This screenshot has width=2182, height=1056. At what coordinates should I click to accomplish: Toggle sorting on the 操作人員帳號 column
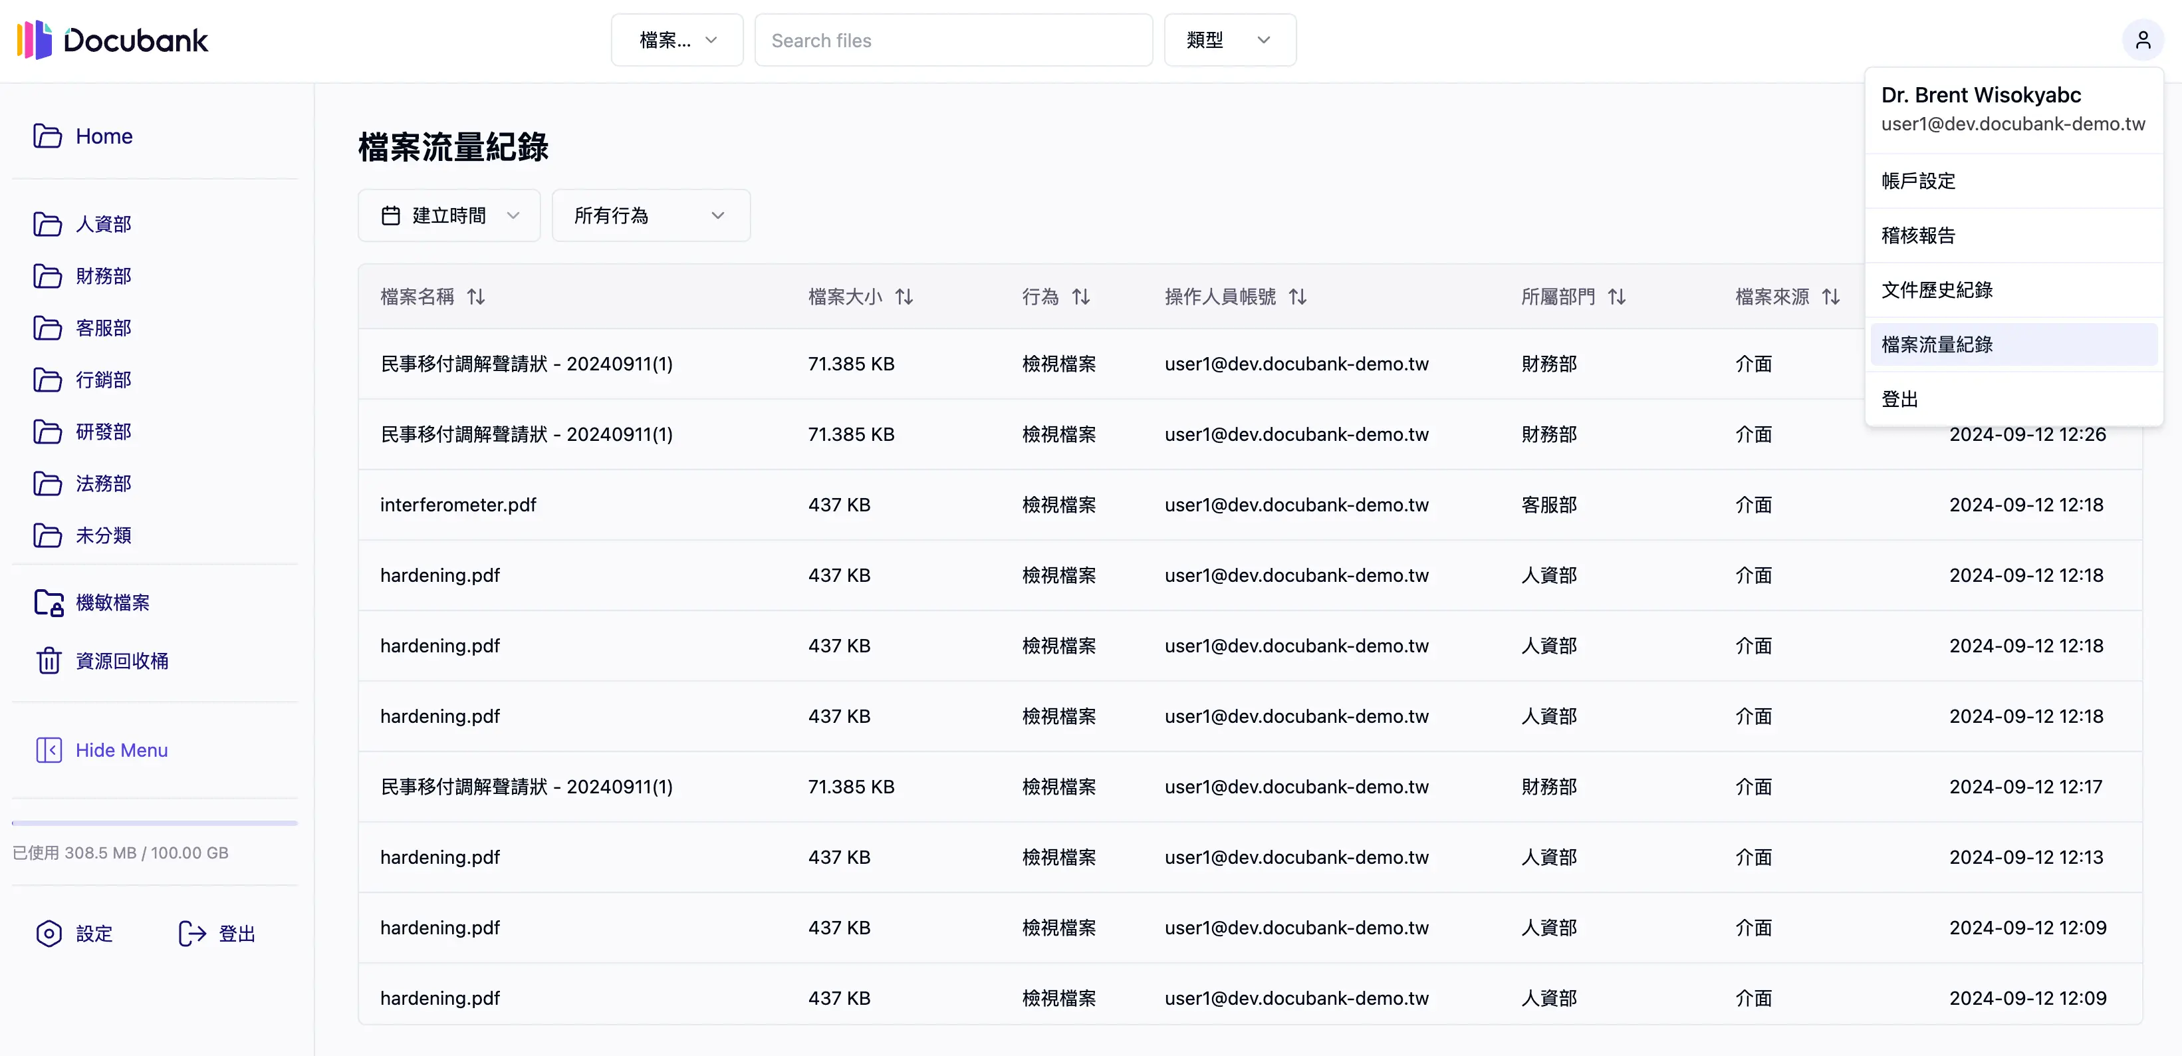pos(1298,296)
